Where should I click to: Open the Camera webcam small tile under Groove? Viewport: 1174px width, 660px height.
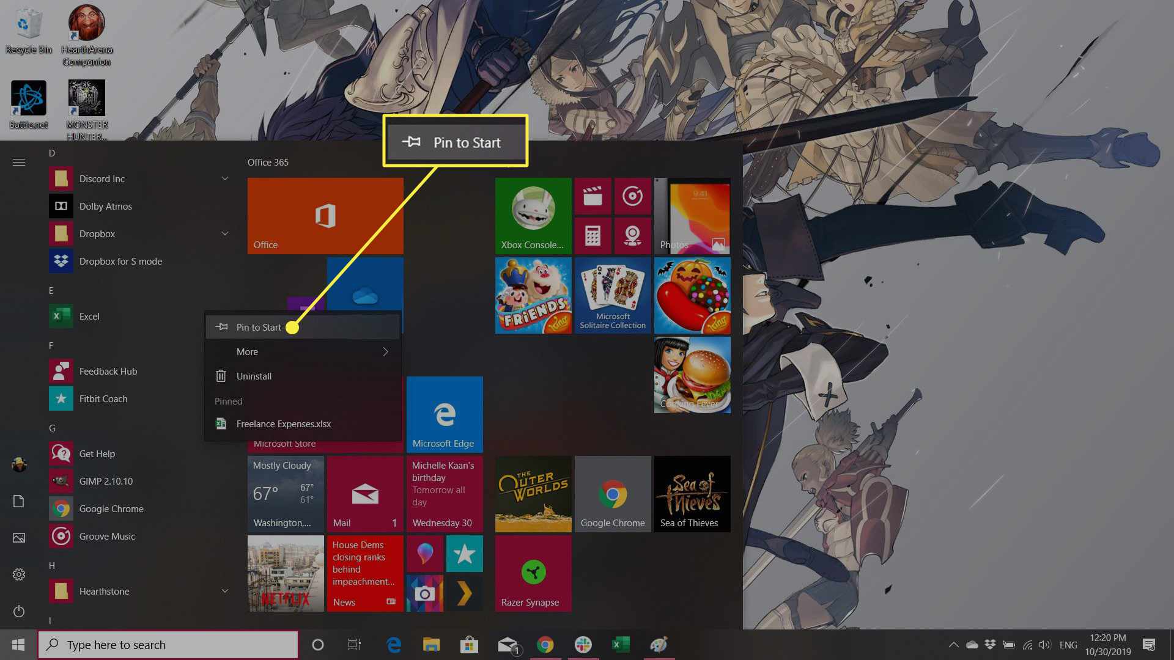(x=632, y=236)
